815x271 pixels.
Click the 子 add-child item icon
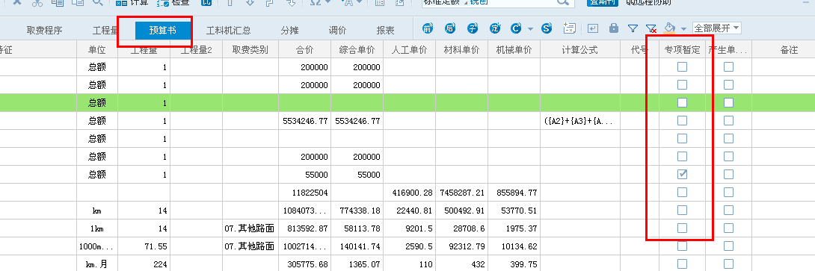tap(473, 28)
